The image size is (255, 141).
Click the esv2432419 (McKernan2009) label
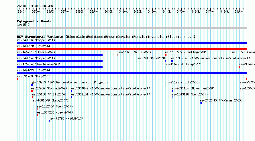coord(221,100)
